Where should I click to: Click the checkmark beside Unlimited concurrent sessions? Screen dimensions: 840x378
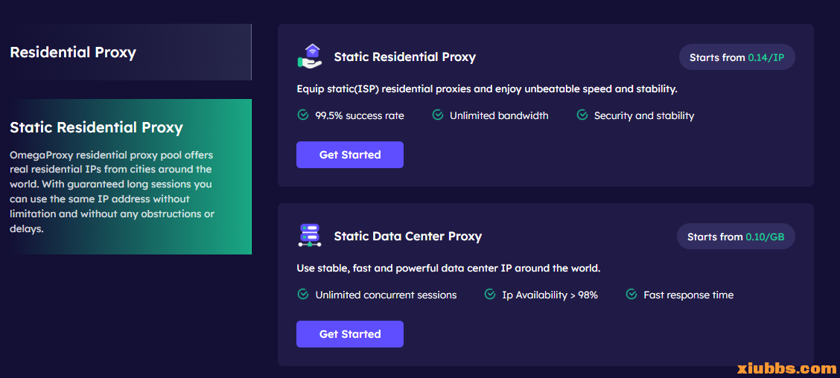303,295
